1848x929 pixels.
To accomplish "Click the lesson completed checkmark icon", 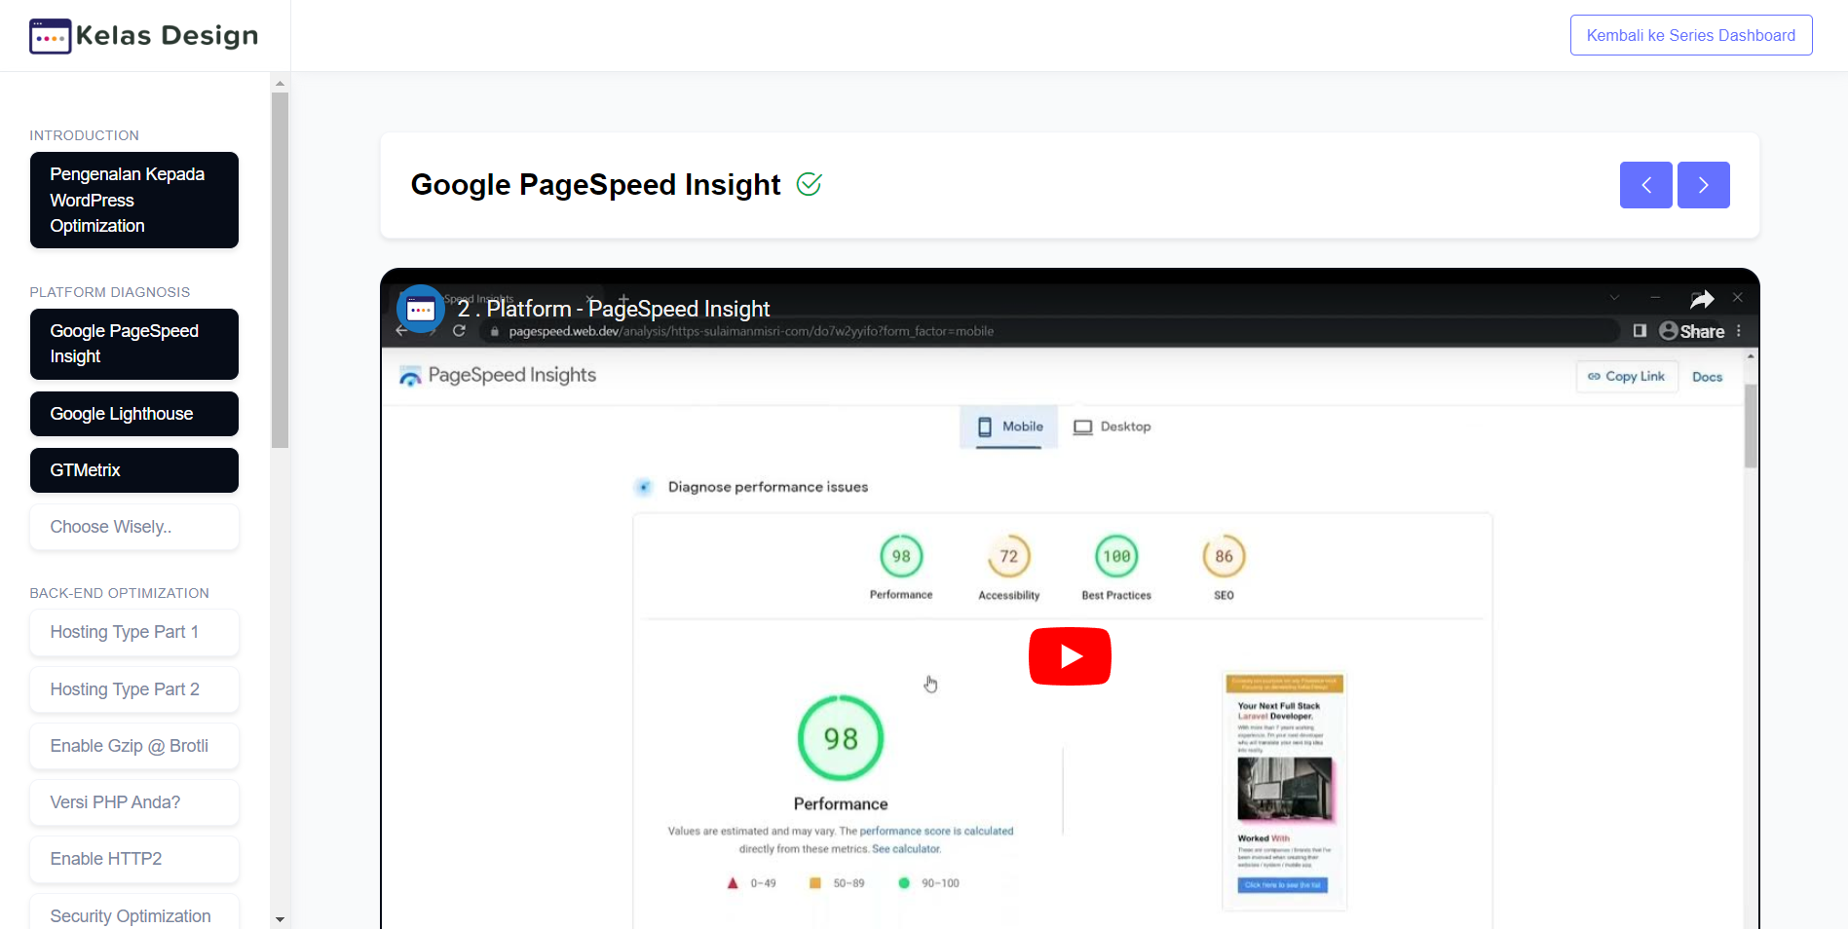I will pos(809,184).
